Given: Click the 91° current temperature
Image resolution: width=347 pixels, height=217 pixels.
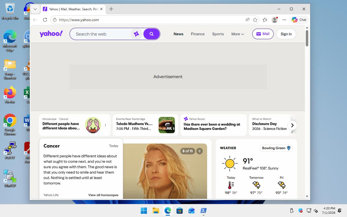Looking at the screenshot, I should [x=248, y=161].
